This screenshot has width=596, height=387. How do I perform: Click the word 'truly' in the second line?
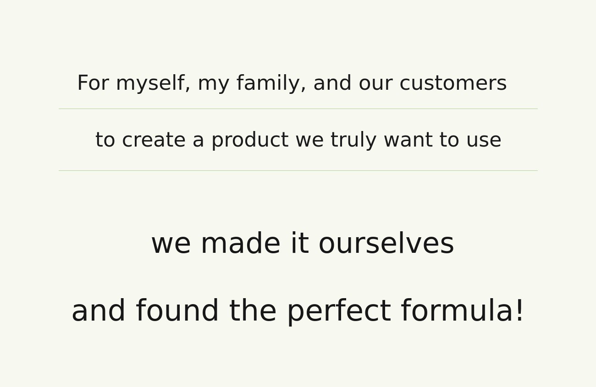[x=353, y=140]
